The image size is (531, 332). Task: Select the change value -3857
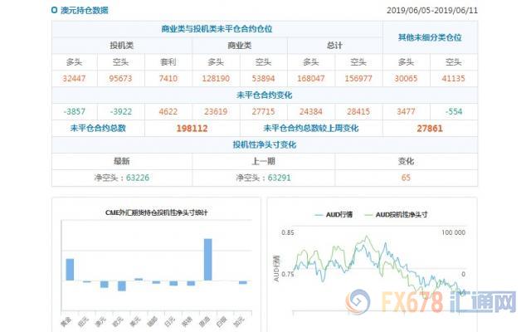click(x=75, y=111)
